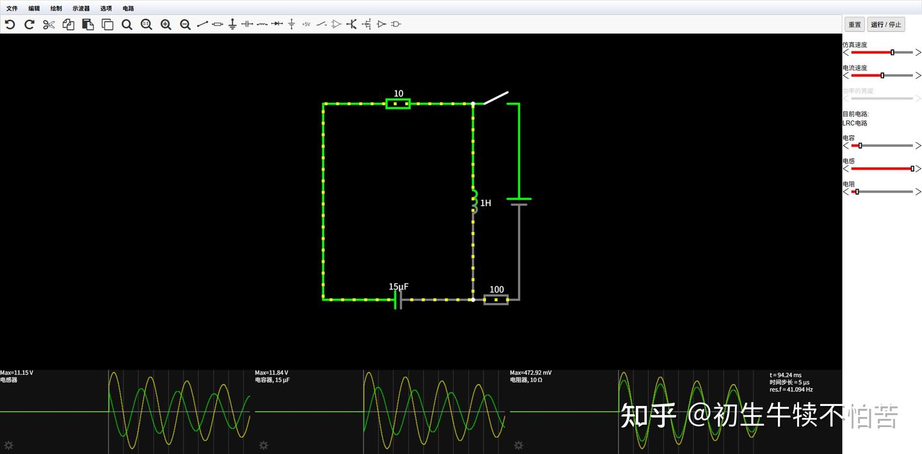Increase 仿真速度 with right arrow
This screenshot has width=922, height=454.
click(x=918, y=53)
